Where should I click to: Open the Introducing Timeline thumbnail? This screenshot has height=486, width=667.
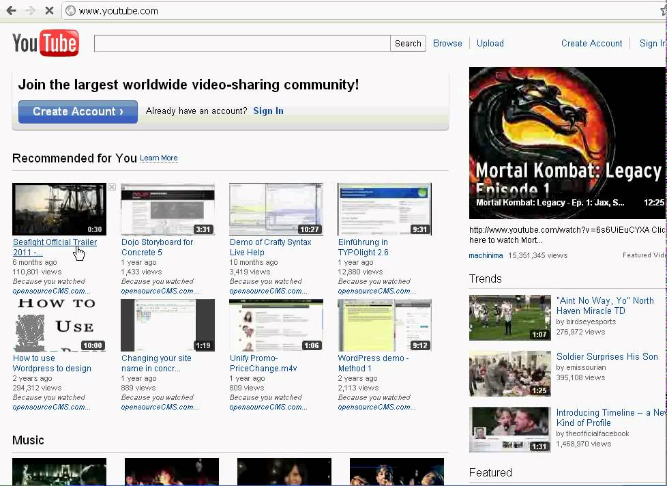[x=510, y=429]
